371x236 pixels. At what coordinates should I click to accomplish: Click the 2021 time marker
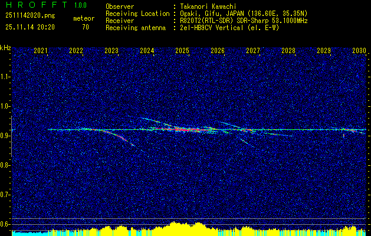[41, 50]
